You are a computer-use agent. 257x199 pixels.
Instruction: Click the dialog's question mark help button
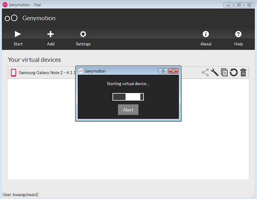pyautogui.click(x=163, y=71)
